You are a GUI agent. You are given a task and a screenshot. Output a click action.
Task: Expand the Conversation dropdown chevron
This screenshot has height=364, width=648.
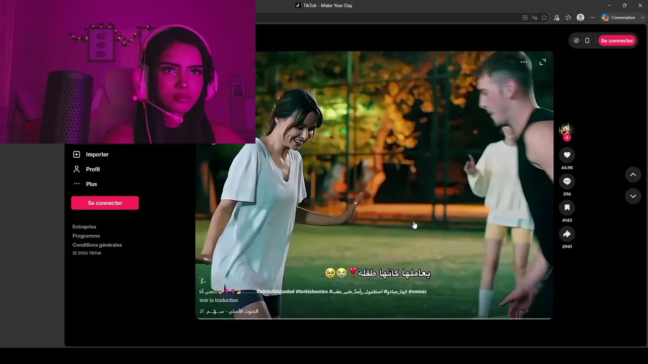click(642, 18)
